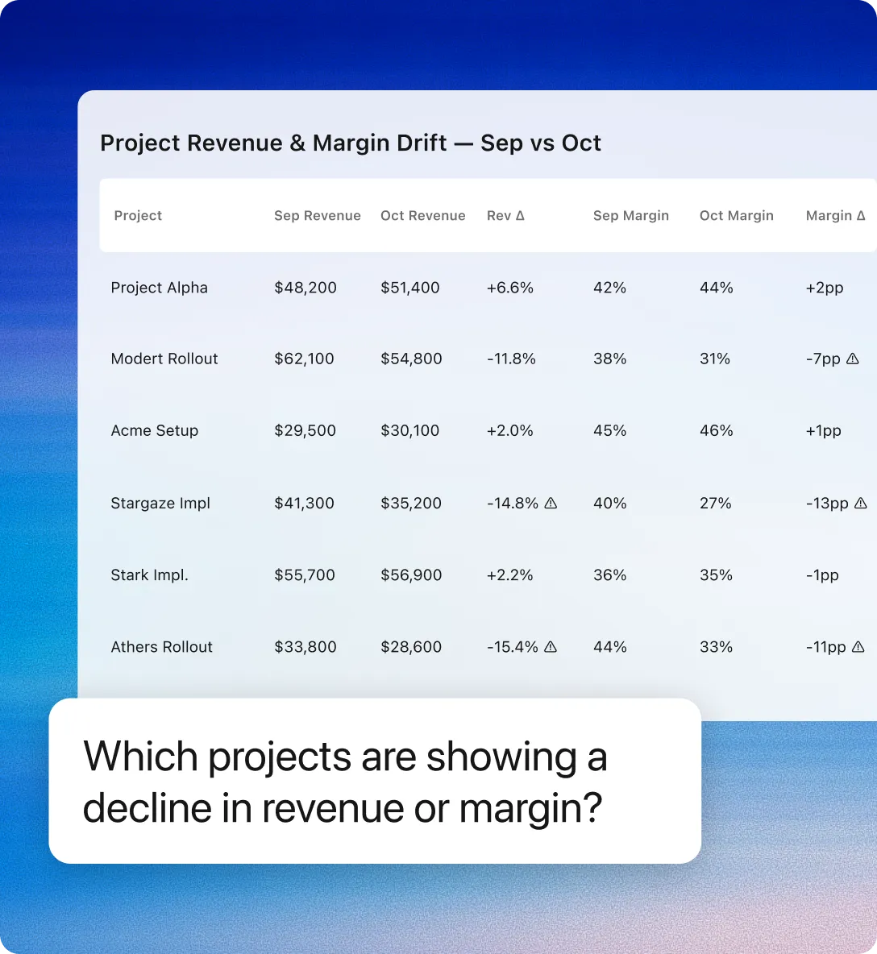Click the question about declining revenue or margin
This screenshot has width=877, height=954.
coord(345,782)
